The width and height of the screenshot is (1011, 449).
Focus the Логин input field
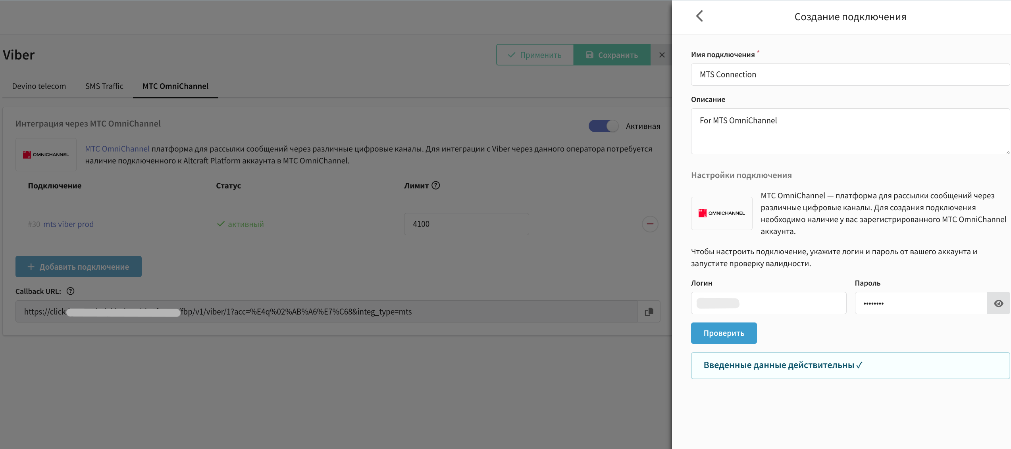[x=768, y=303]
